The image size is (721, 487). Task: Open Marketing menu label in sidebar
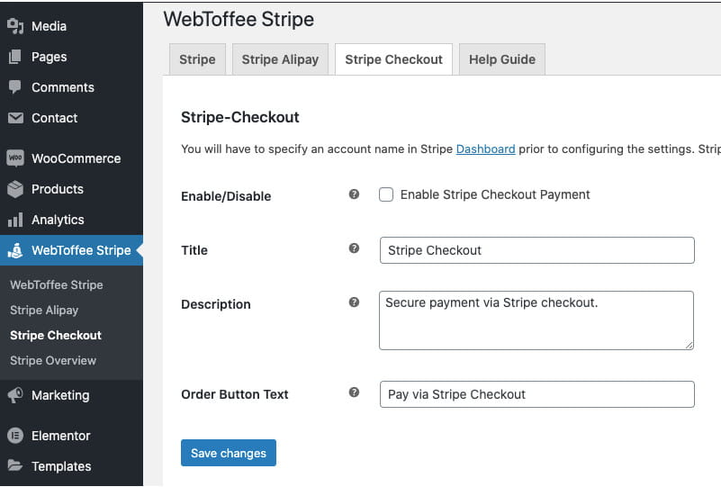pyautogui.click(x=60, y=395)
